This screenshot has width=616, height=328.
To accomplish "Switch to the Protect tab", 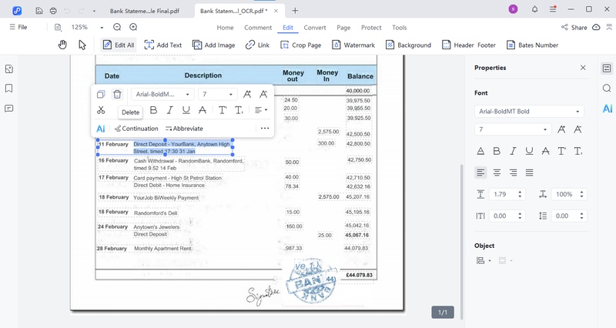I will tap(371, 28).
